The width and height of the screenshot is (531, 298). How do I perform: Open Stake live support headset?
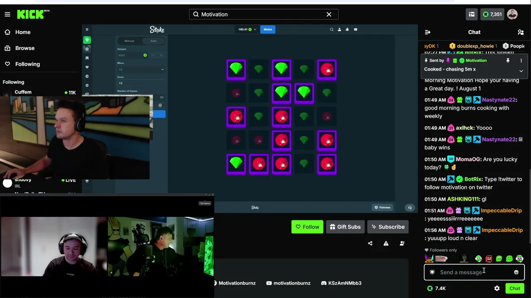point(410,207)
